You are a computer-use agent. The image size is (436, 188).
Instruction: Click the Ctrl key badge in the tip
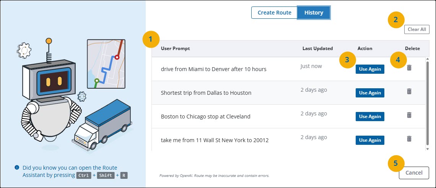pos(84,175)
